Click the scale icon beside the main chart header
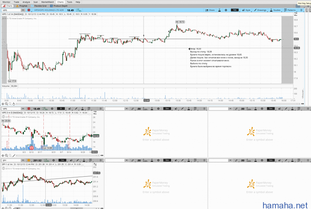This screenshot has height=209, width=311. click(295, 14)
